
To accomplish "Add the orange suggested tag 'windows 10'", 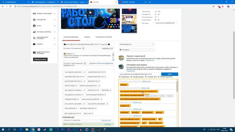I will click(125, 106).
